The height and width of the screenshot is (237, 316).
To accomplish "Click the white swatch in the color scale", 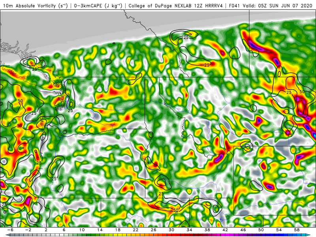I will pos(62,235).
